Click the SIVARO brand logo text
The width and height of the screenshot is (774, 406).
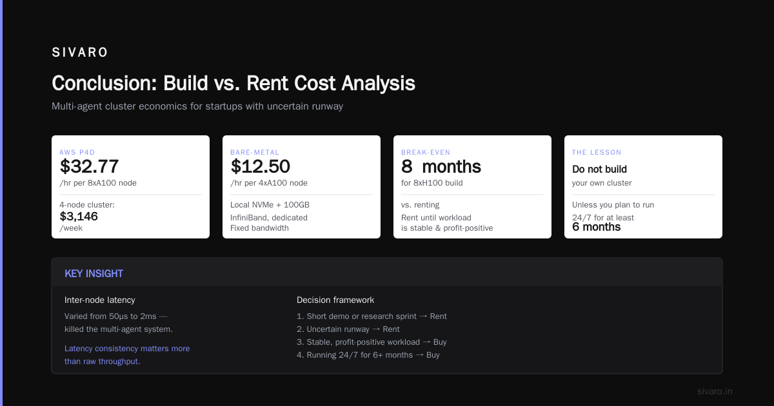[80, 53]
